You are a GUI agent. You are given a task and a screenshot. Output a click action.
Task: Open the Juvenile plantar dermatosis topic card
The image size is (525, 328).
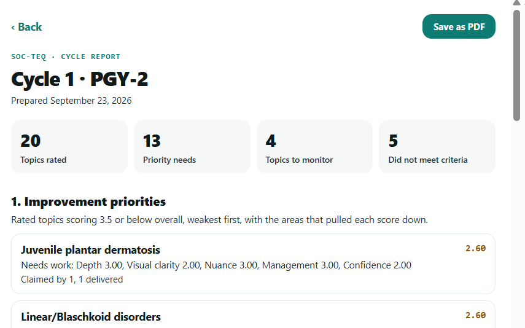253,264
